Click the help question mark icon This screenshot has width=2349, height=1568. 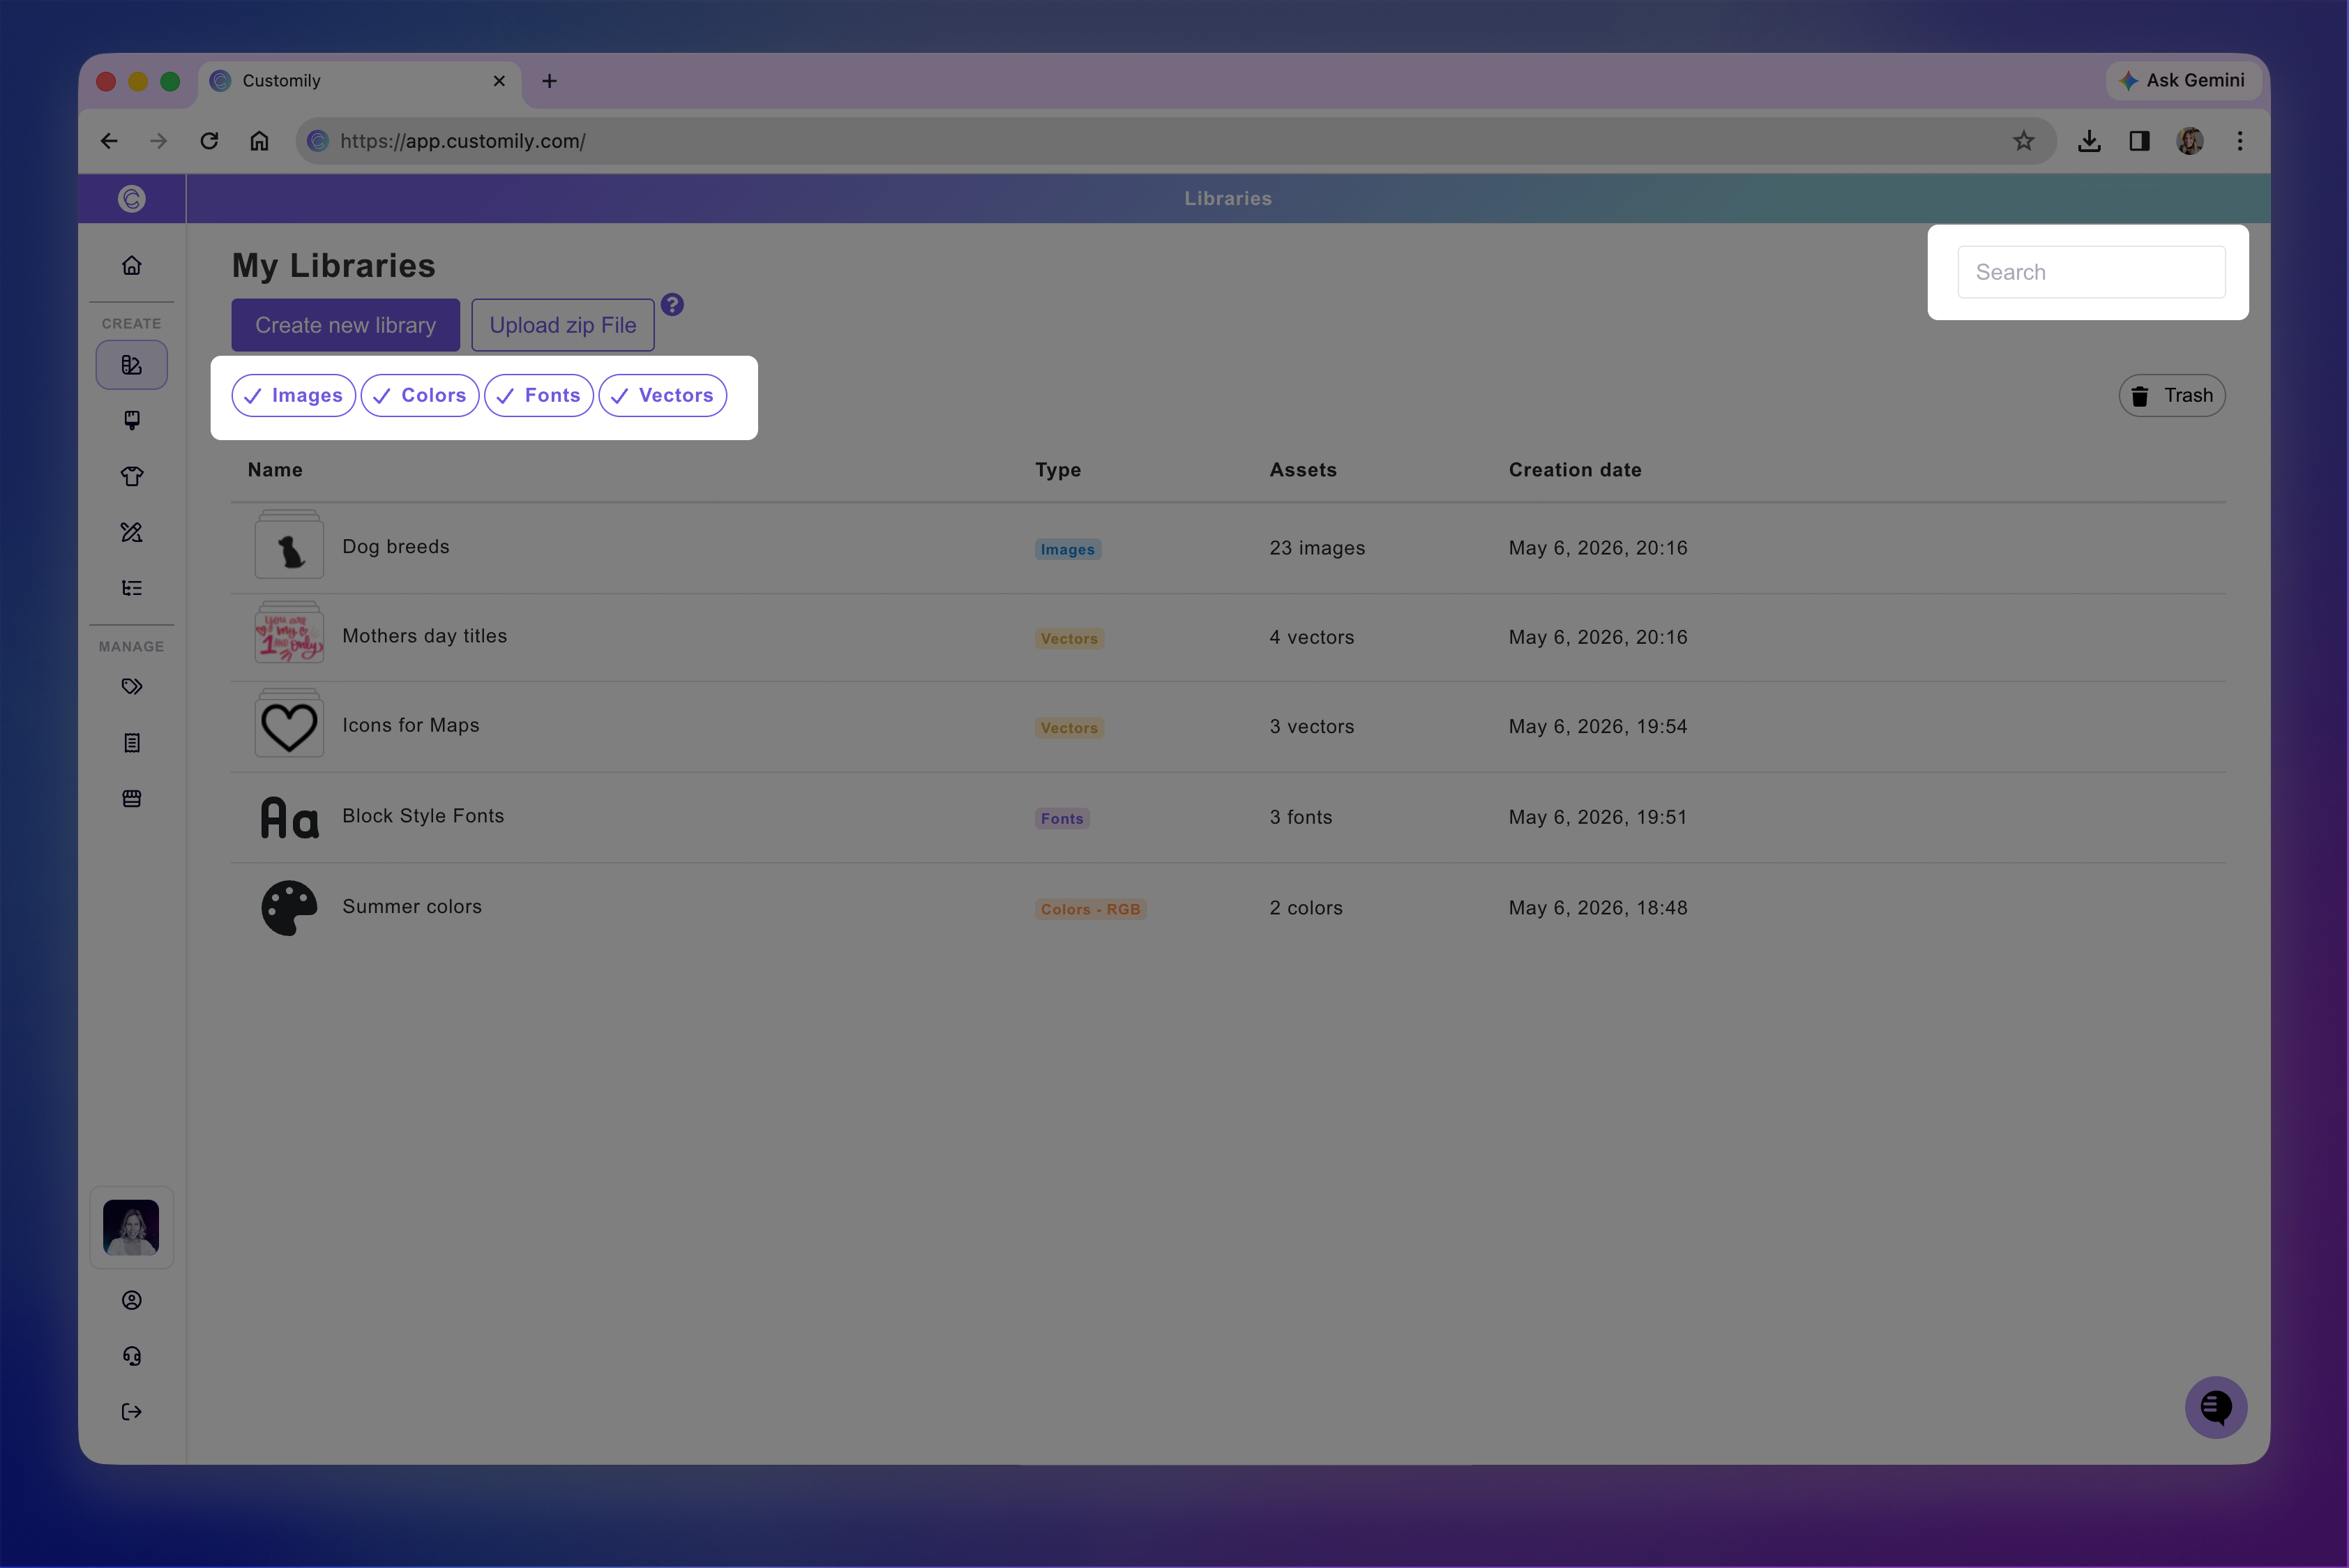pos(672,304)
